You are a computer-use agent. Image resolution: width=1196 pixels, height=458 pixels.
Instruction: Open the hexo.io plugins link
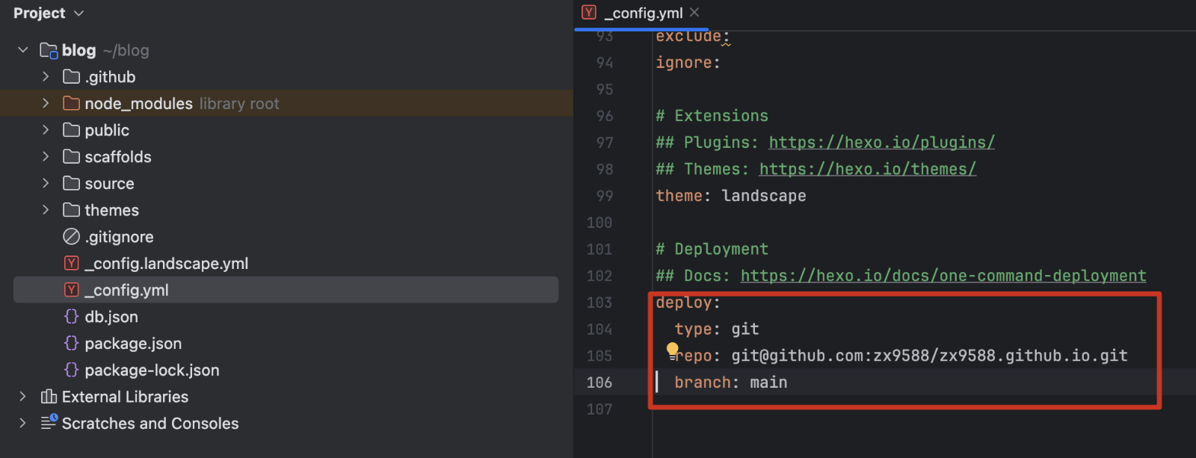(881, 143)
